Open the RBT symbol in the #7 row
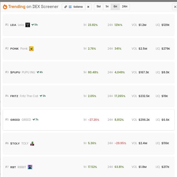 (x=13, y=167)
